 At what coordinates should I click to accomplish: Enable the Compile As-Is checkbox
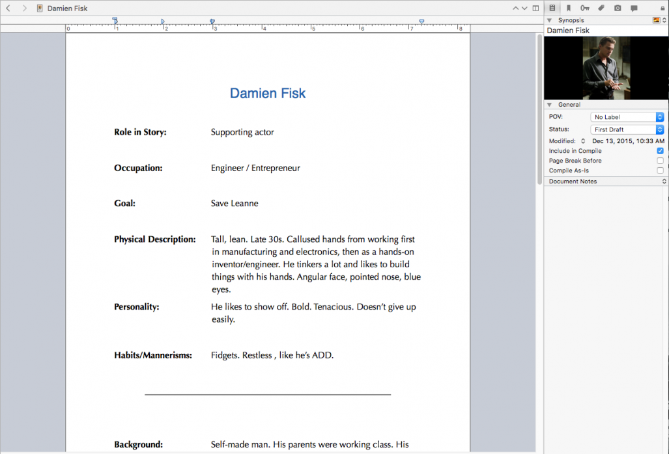[660, 170]
